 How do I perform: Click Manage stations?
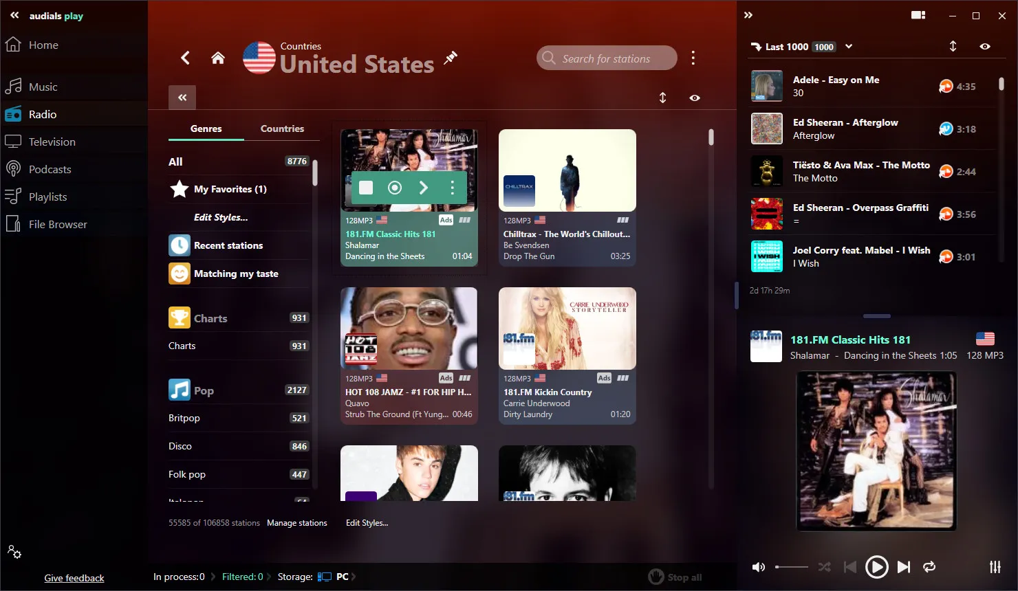297,523
